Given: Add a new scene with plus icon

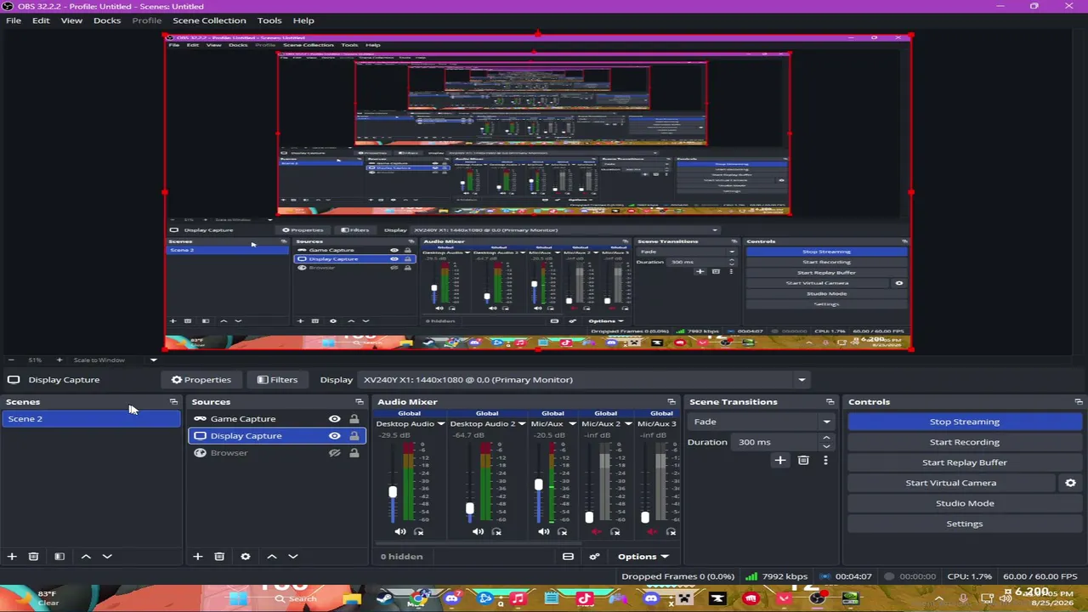Looking at the screenshot, I should coord(12,557).
